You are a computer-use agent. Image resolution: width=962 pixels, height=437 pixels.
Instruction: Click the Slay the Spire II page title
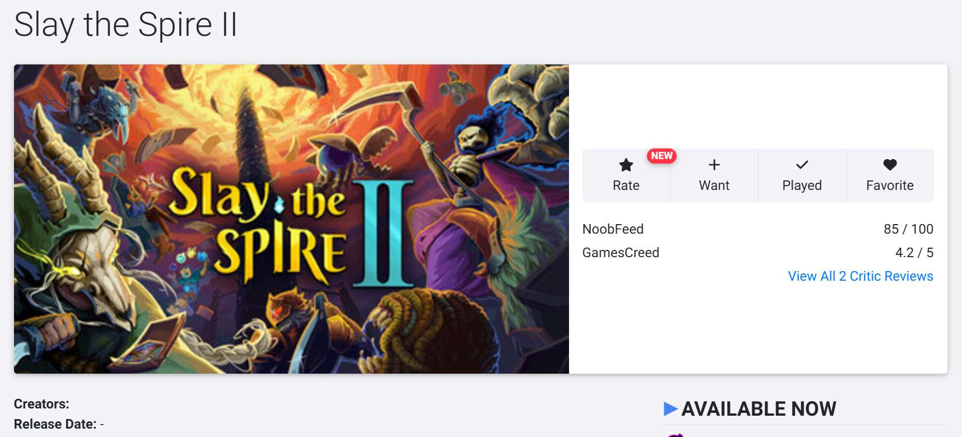[x=126, y=25]
